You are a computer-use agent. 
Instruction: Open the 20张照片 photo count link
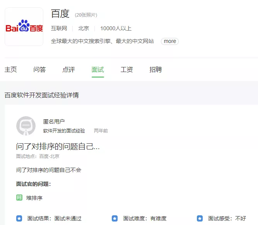point(86,15)
